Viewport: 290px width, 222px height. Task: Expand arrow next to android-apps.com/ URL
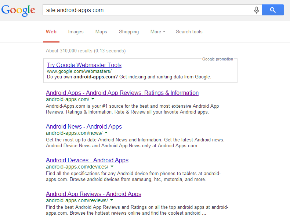[93, 99]
